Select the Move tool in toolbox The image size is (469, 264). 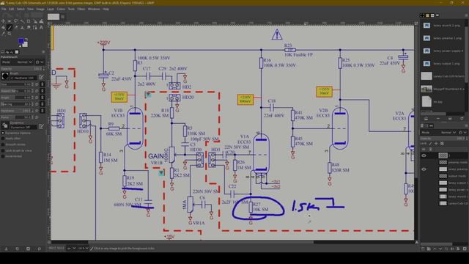tap(3, 21)
